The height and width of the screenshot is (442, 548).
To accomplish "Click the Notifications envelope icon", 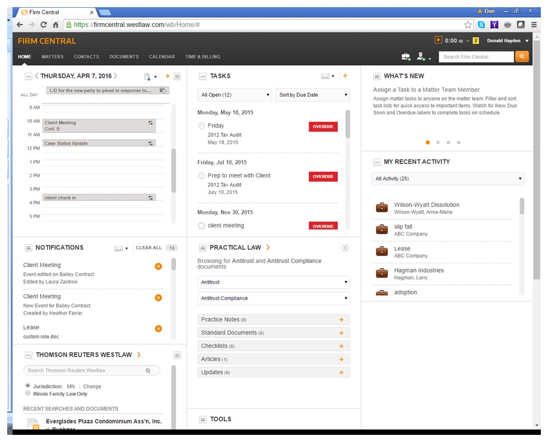I will (118, 248).
